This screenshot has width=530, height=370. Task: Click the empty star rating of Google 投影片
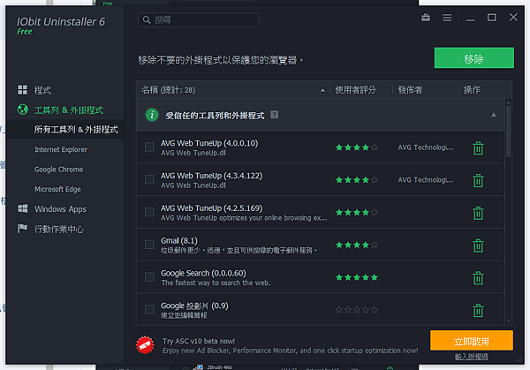[357, 310]
